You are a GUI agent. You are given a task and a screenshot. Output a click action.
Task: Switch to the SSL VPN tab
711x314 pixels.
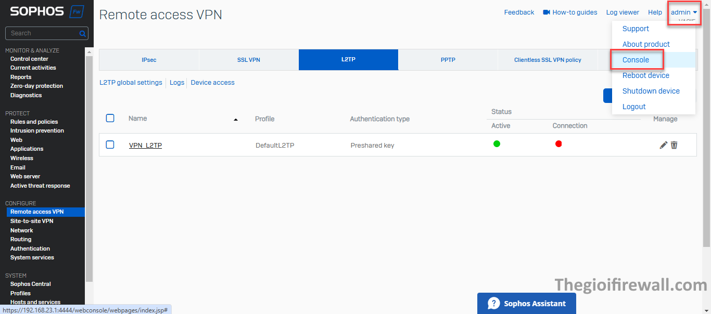coord(248,60)
